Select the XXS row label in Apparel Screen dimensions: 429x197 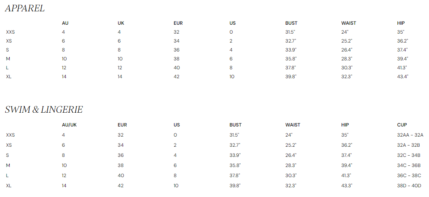coord(11,32)
